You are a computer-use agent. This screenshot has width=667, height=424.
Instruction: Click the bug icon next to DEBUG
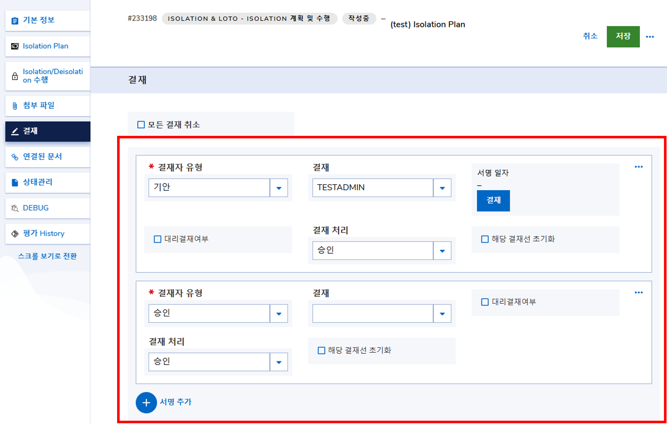point(15,208)
